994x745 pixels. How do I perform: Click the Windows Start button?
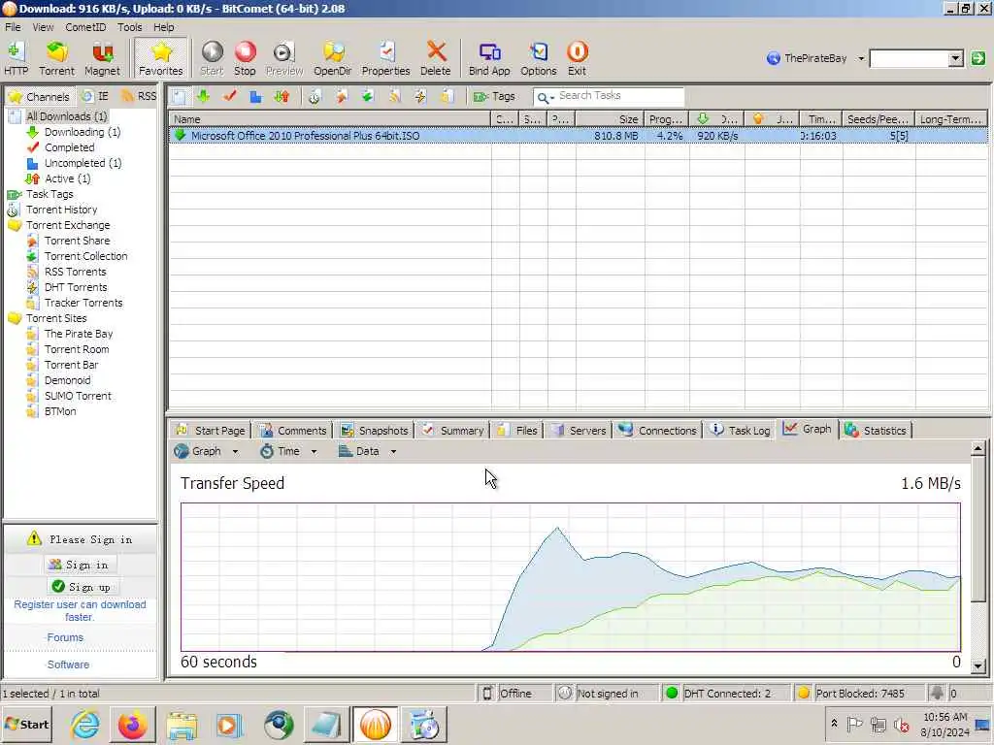26,725
